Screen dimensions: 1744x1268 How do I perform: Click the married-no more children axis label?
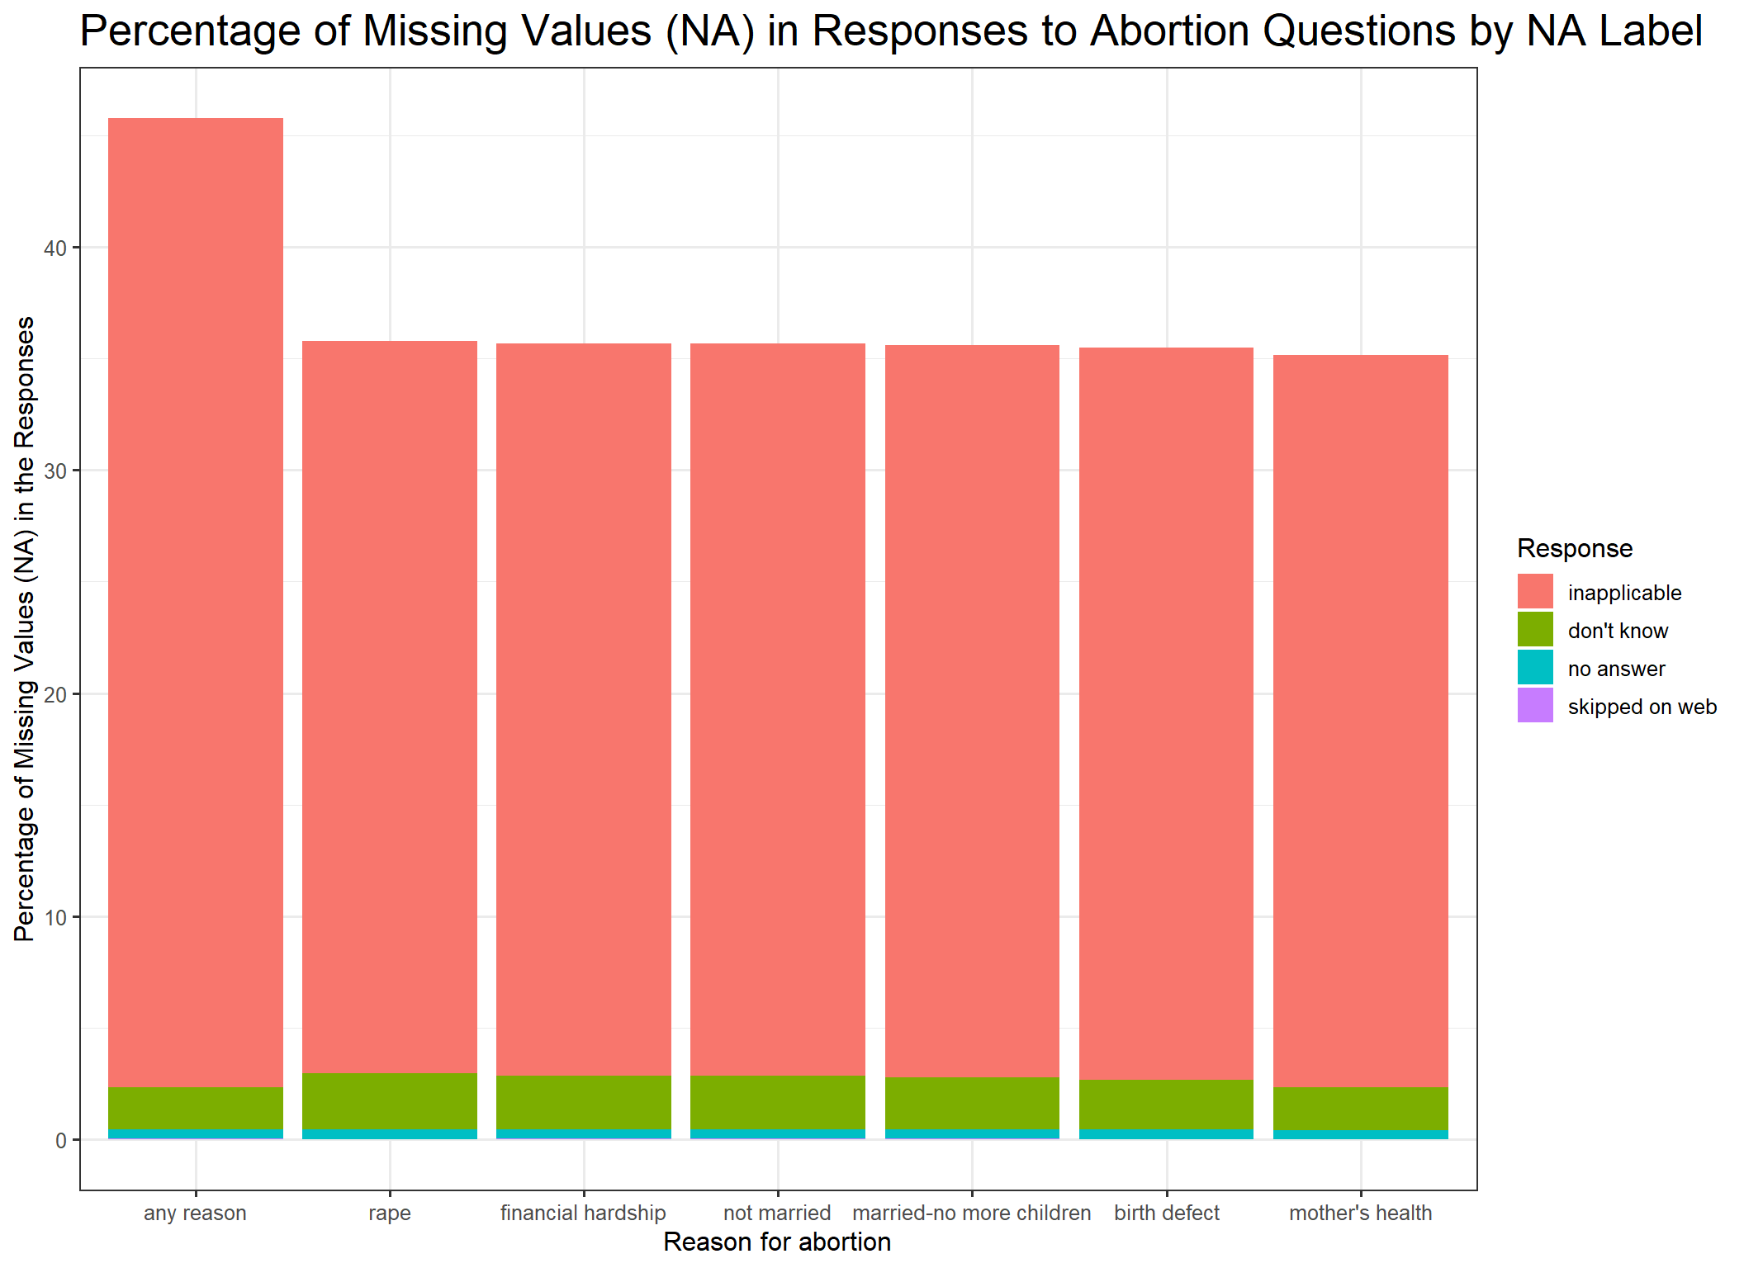click(972, 1213)
